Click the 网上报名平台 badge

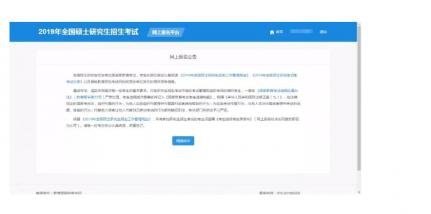(x=166, y=32)
